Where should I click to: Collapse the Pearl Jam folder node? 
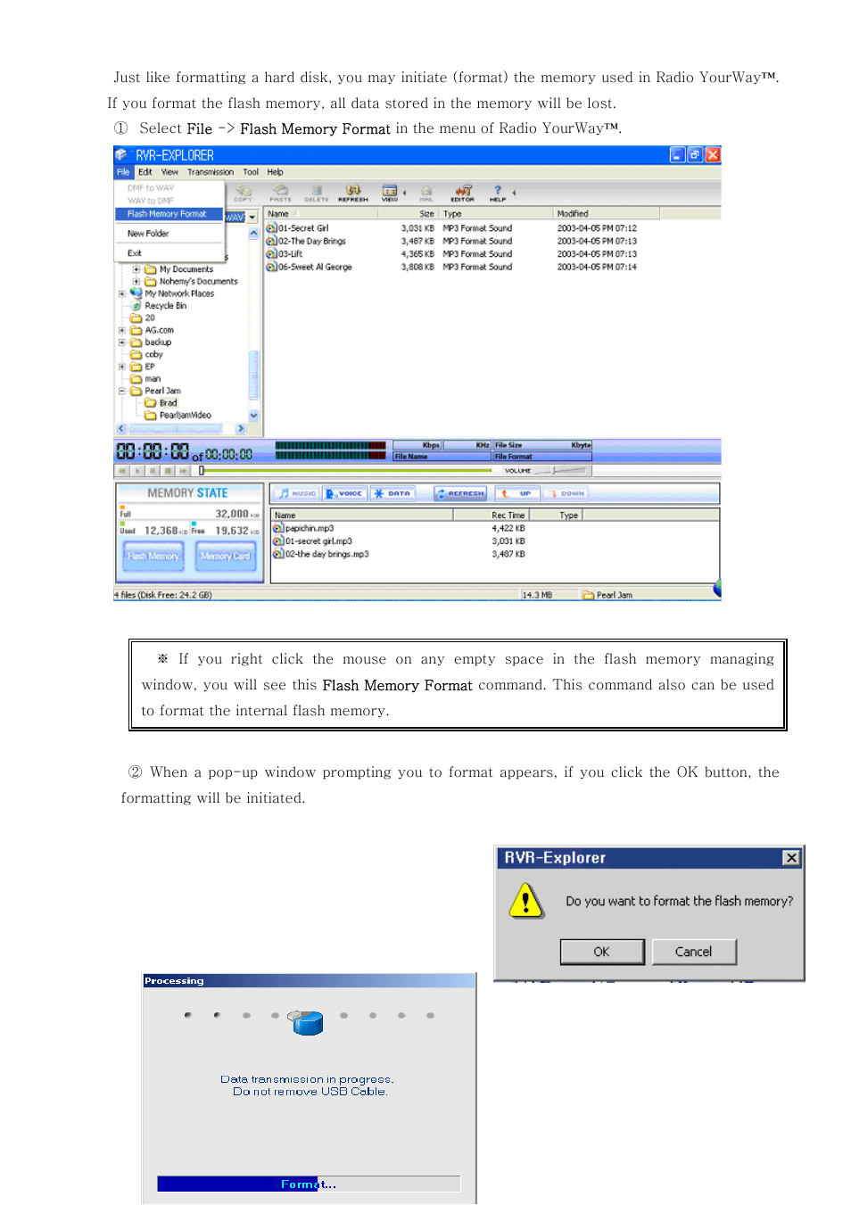click(122, 391)
